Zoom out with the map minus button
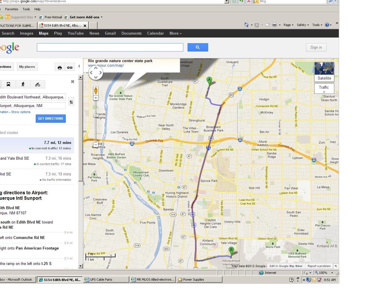The height and width of the screenshot is (293, 366). (x=96, y=145)
